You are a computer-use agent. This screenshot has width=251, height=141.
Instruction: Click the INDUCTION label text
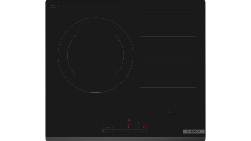click(55, 6)
